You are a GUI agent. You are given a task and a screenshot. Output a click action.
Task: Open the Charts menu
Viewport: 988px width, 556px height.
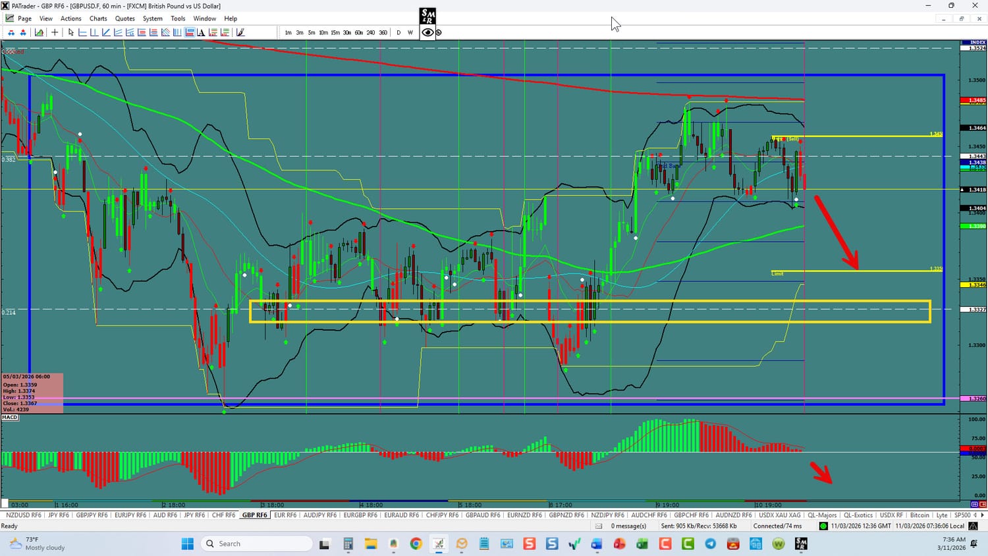coord(98,18)
